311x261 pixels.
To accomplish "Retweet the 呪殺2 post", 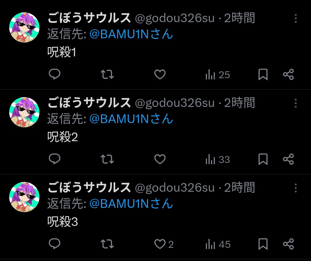I will point(107,159).
